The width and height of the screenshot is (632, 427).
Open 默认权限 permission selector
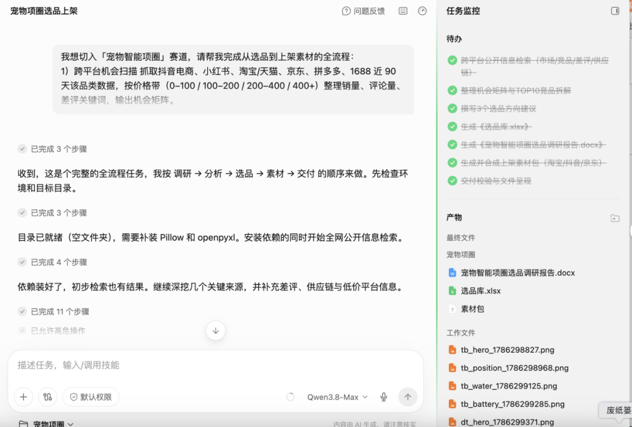coord(91,397)
